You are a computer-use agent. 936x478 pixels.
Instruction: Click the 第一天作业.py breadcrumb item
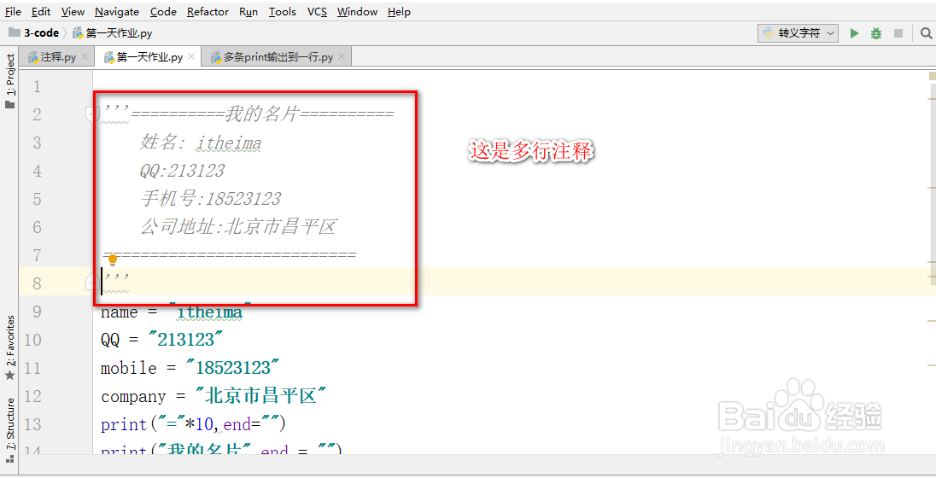pos(112,32)
